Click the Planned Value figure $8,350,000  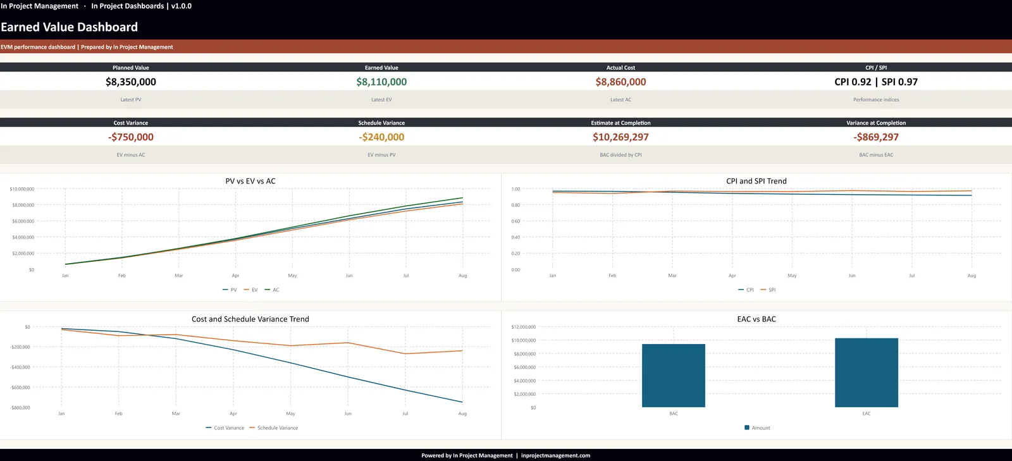click(131, 82)
